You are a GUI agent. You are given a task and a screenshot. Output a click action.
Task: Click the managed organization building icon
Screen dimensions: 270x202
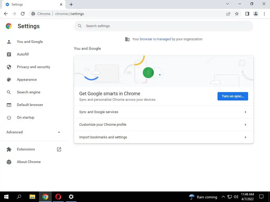127,39
